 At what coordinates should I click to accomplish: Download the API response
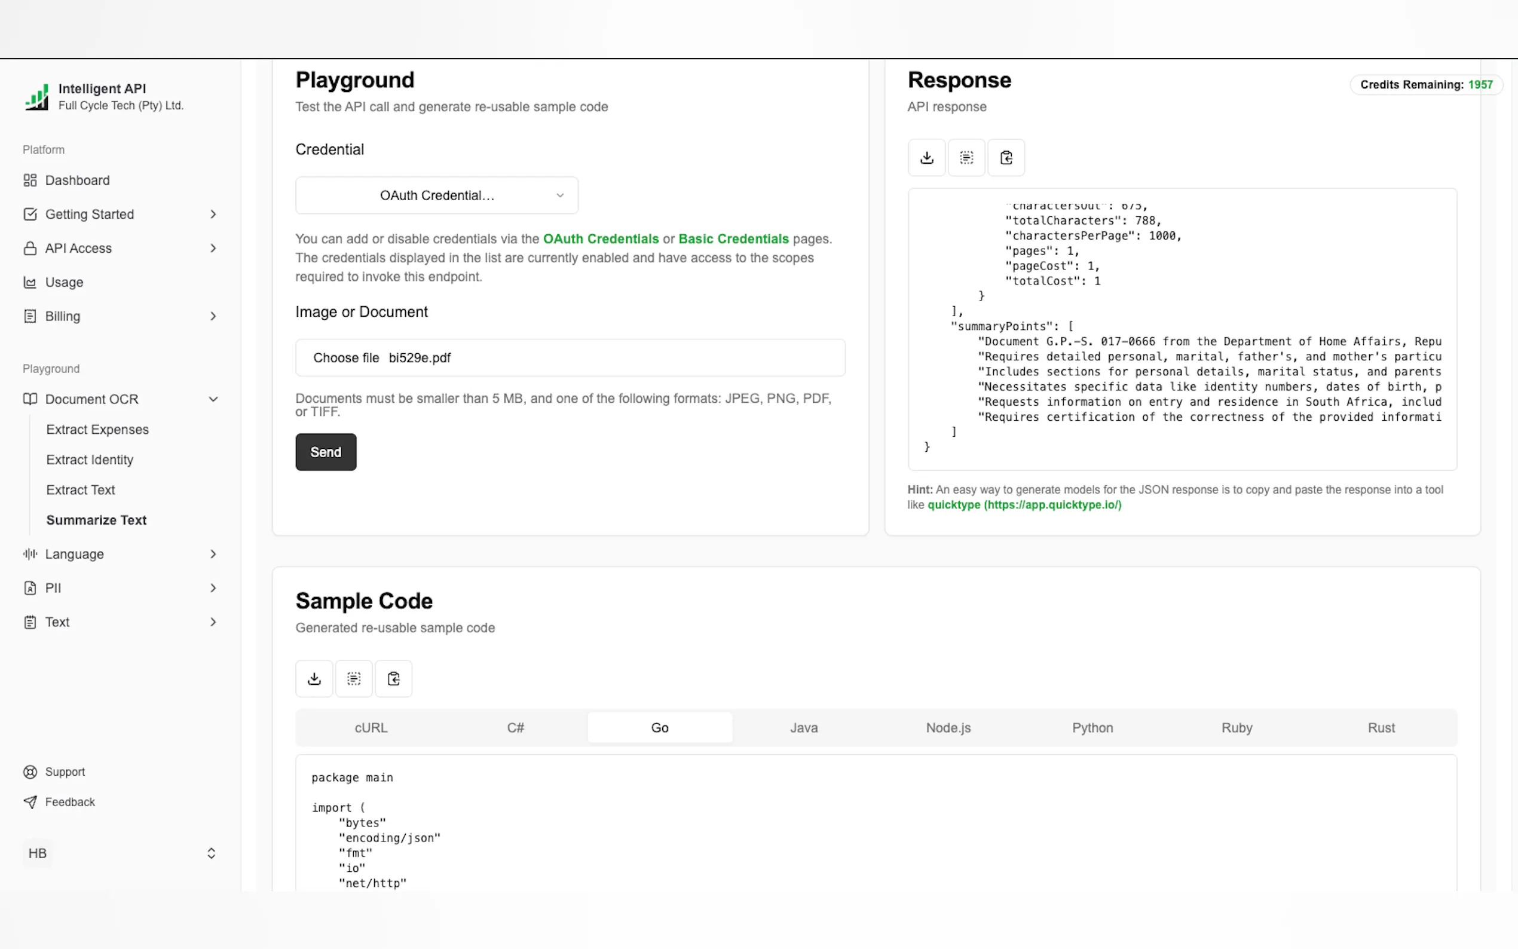pos(926,158)
